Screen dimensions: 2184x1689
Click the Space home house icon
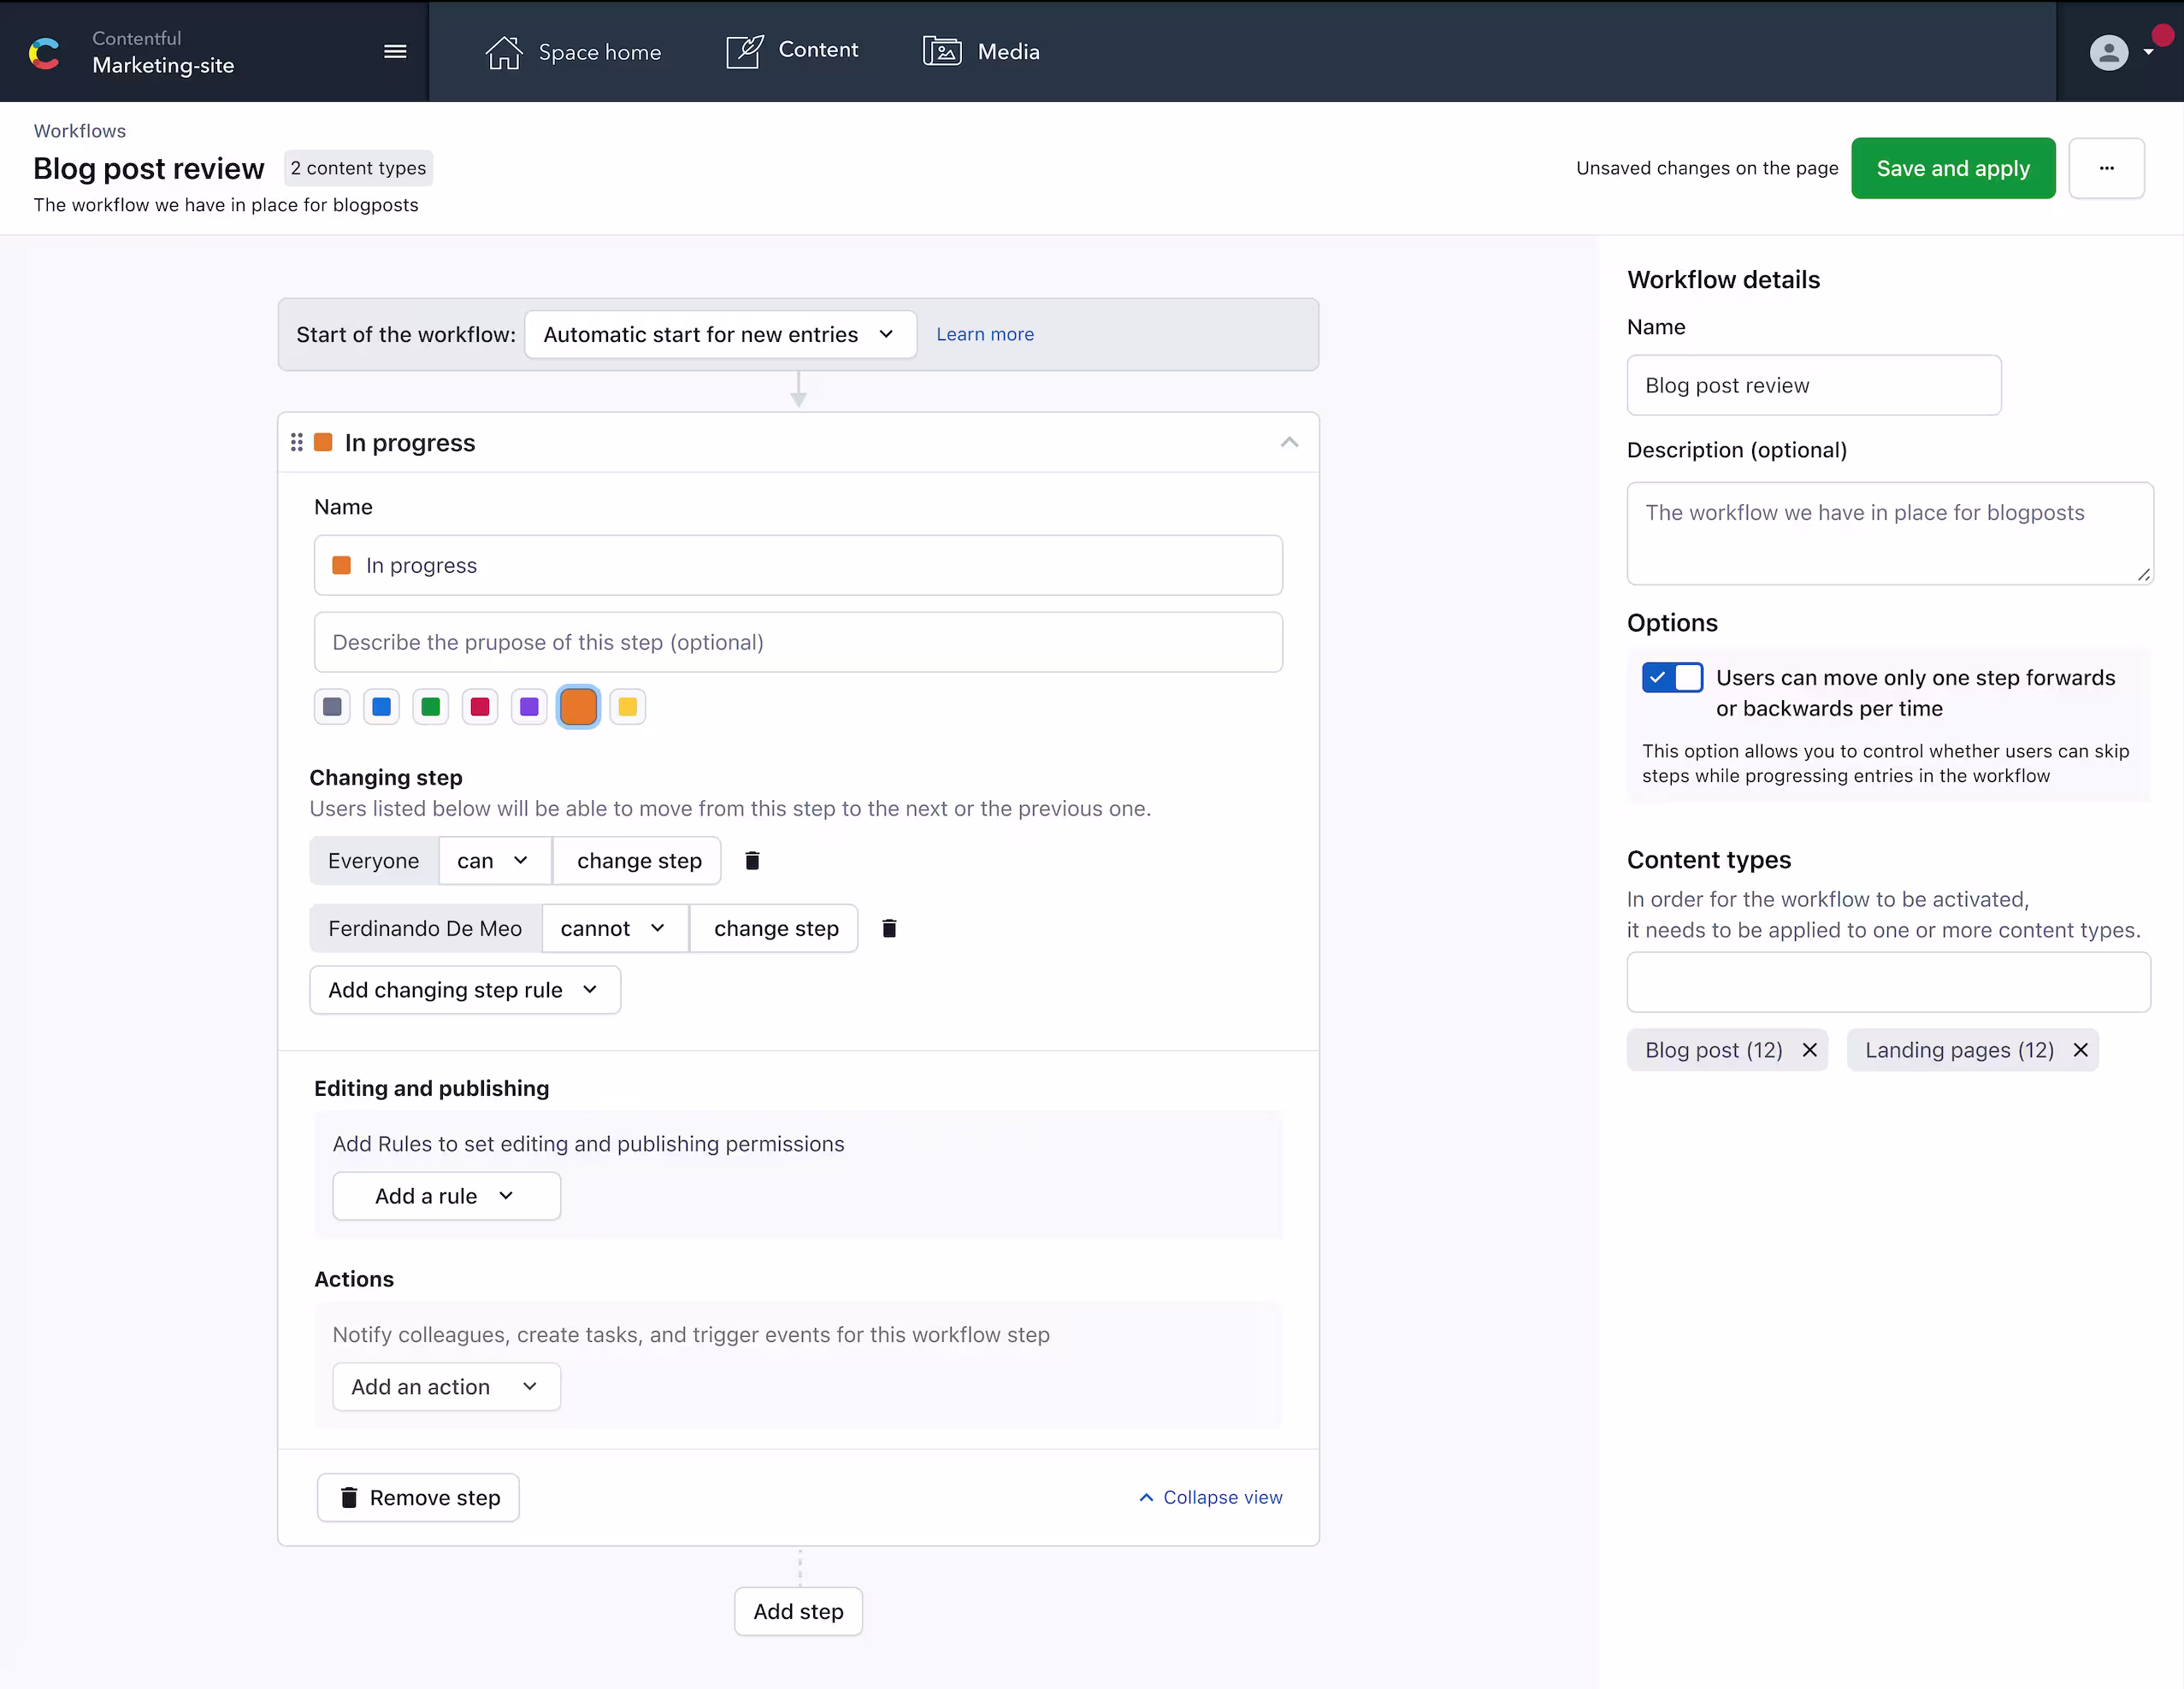(504, 52)
